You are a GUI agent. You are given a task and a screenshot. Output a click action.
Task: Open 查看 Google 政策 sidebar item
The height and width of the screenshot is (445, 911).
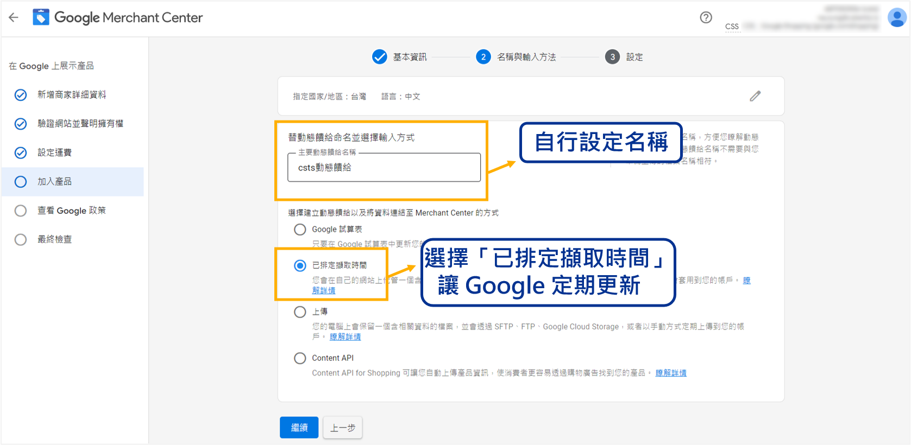72,211
